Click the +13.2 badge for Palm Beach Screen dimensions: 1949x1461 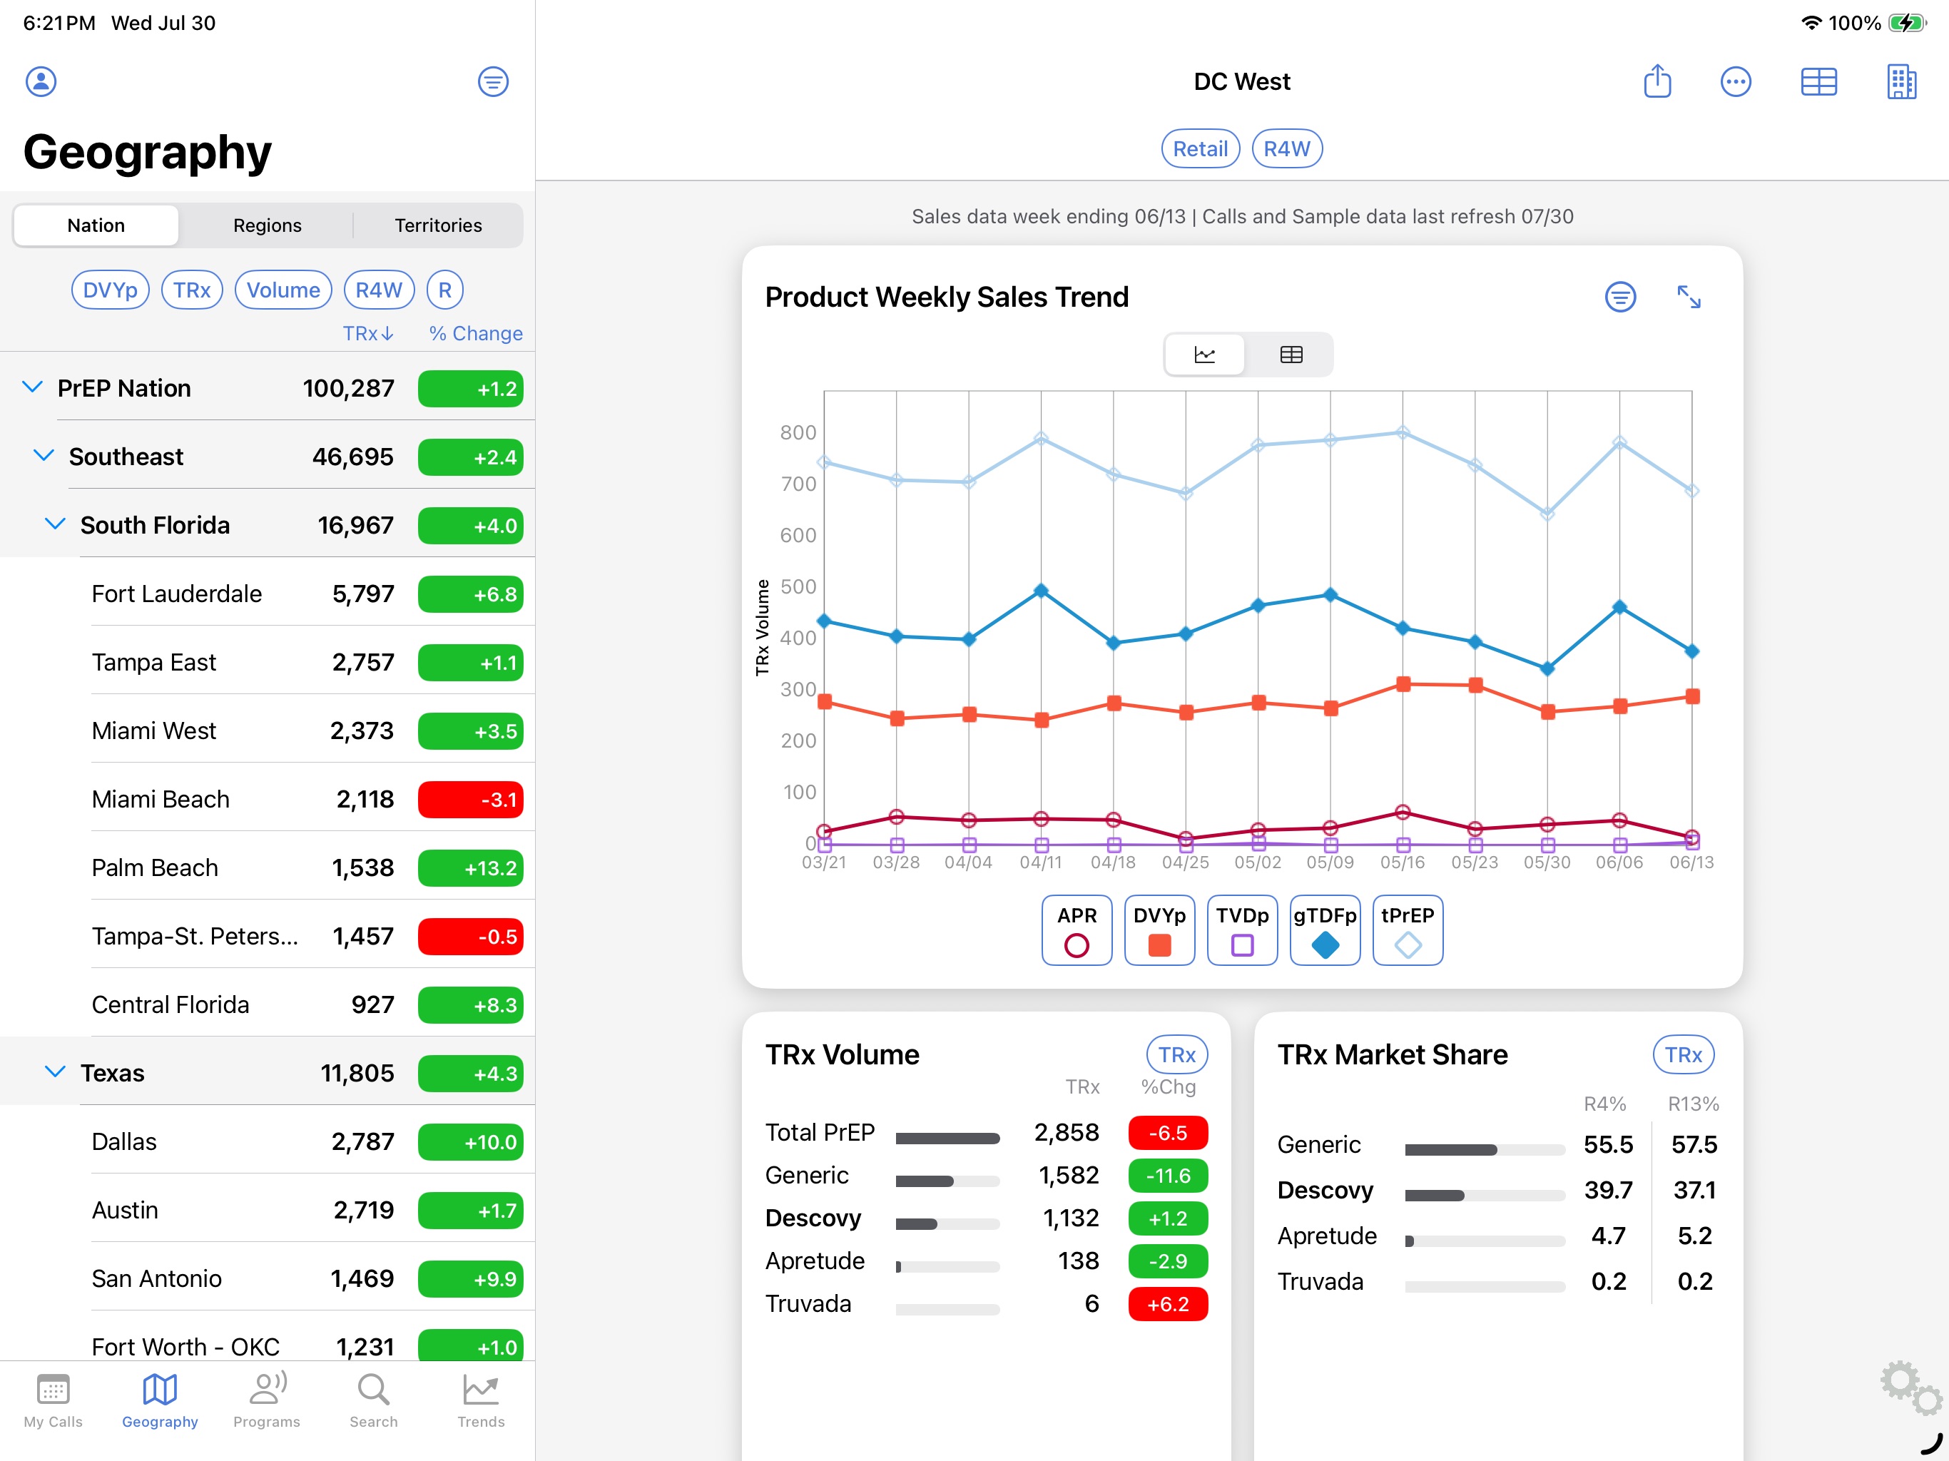(471, 868)
